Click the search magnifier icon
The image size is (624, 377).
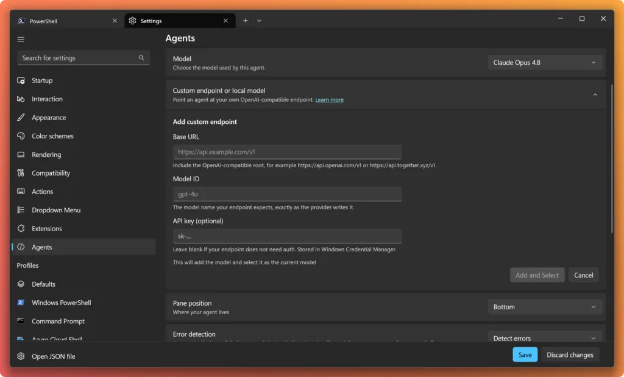[x=141, y=58]
